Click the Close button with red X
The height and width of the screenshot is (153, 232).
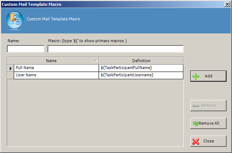click(208, 141)
